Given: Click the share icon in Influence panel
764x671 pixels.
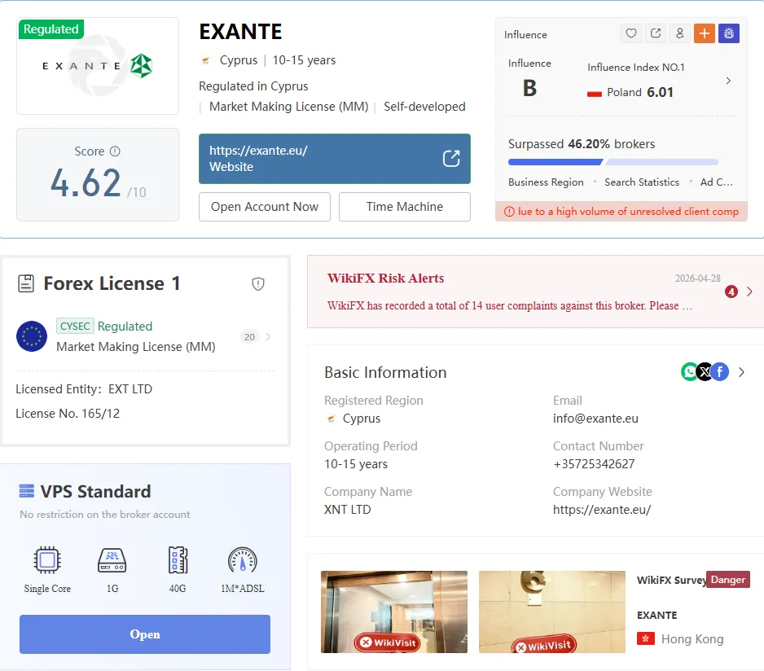Looking at the screenshot, I should point(656,33).
